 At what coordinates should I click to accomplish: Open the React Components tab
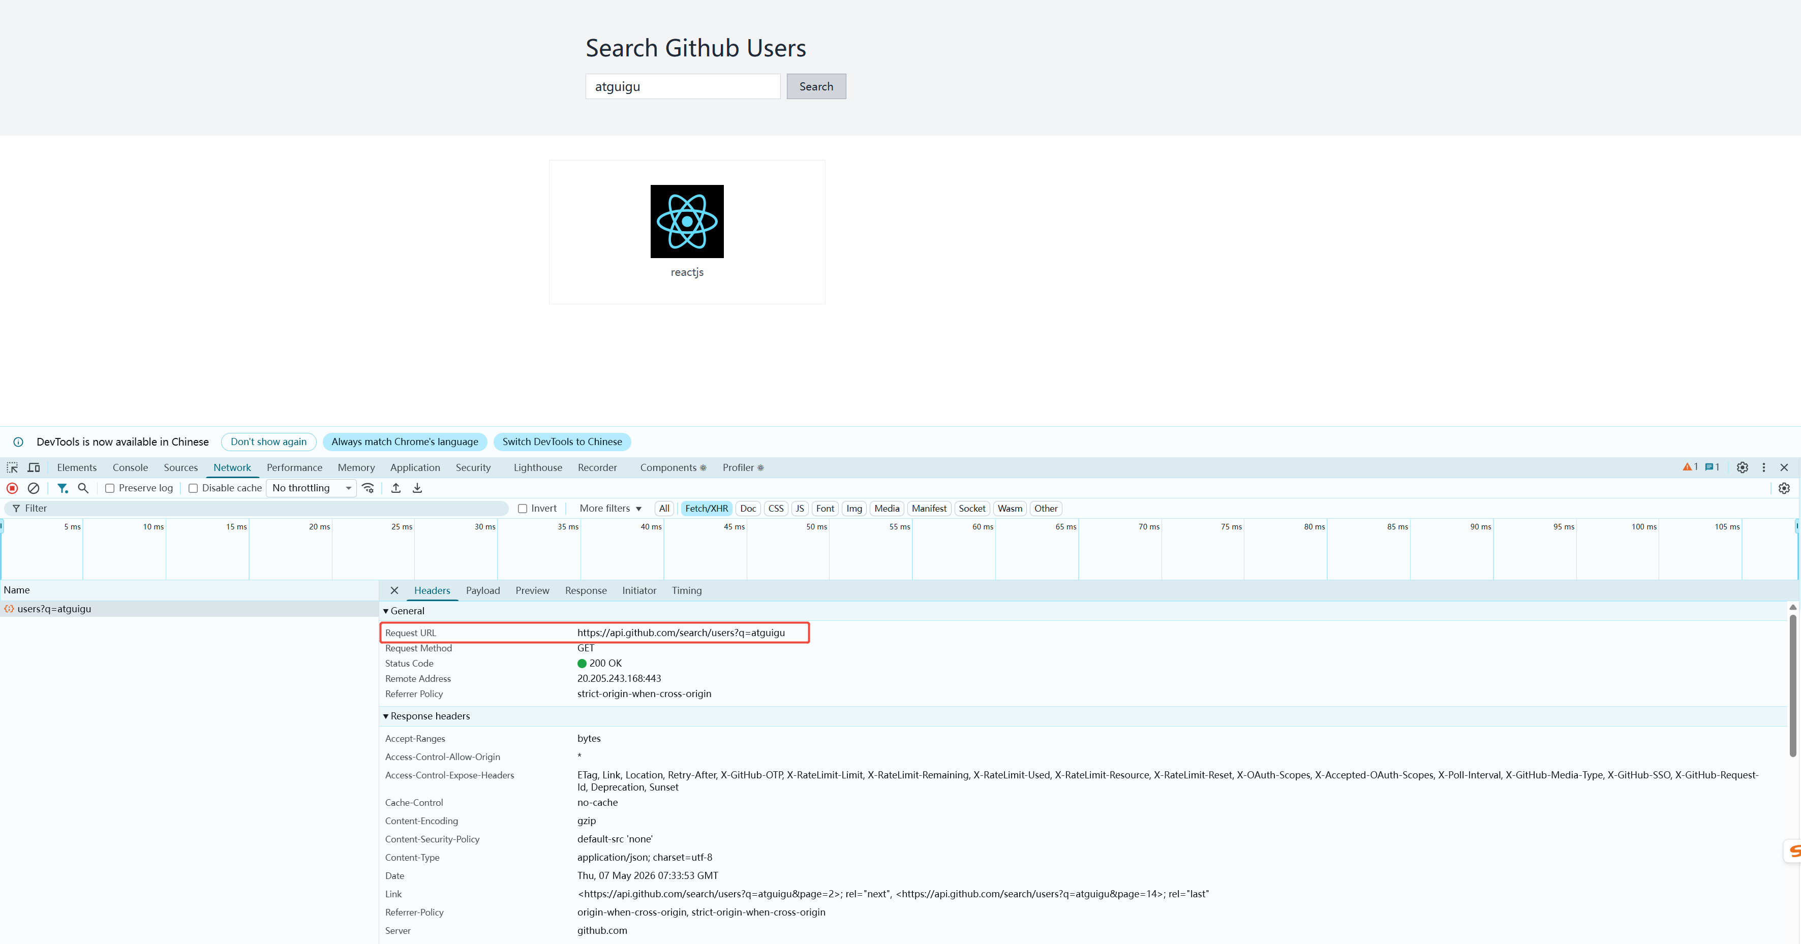pyautogui.click(x=673, y=467)
